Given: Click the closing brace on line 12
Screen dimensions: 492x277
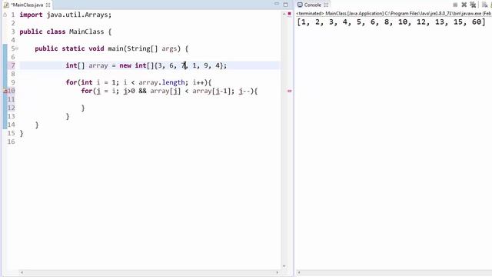Looking at the screenshot, I should (83, 108).
